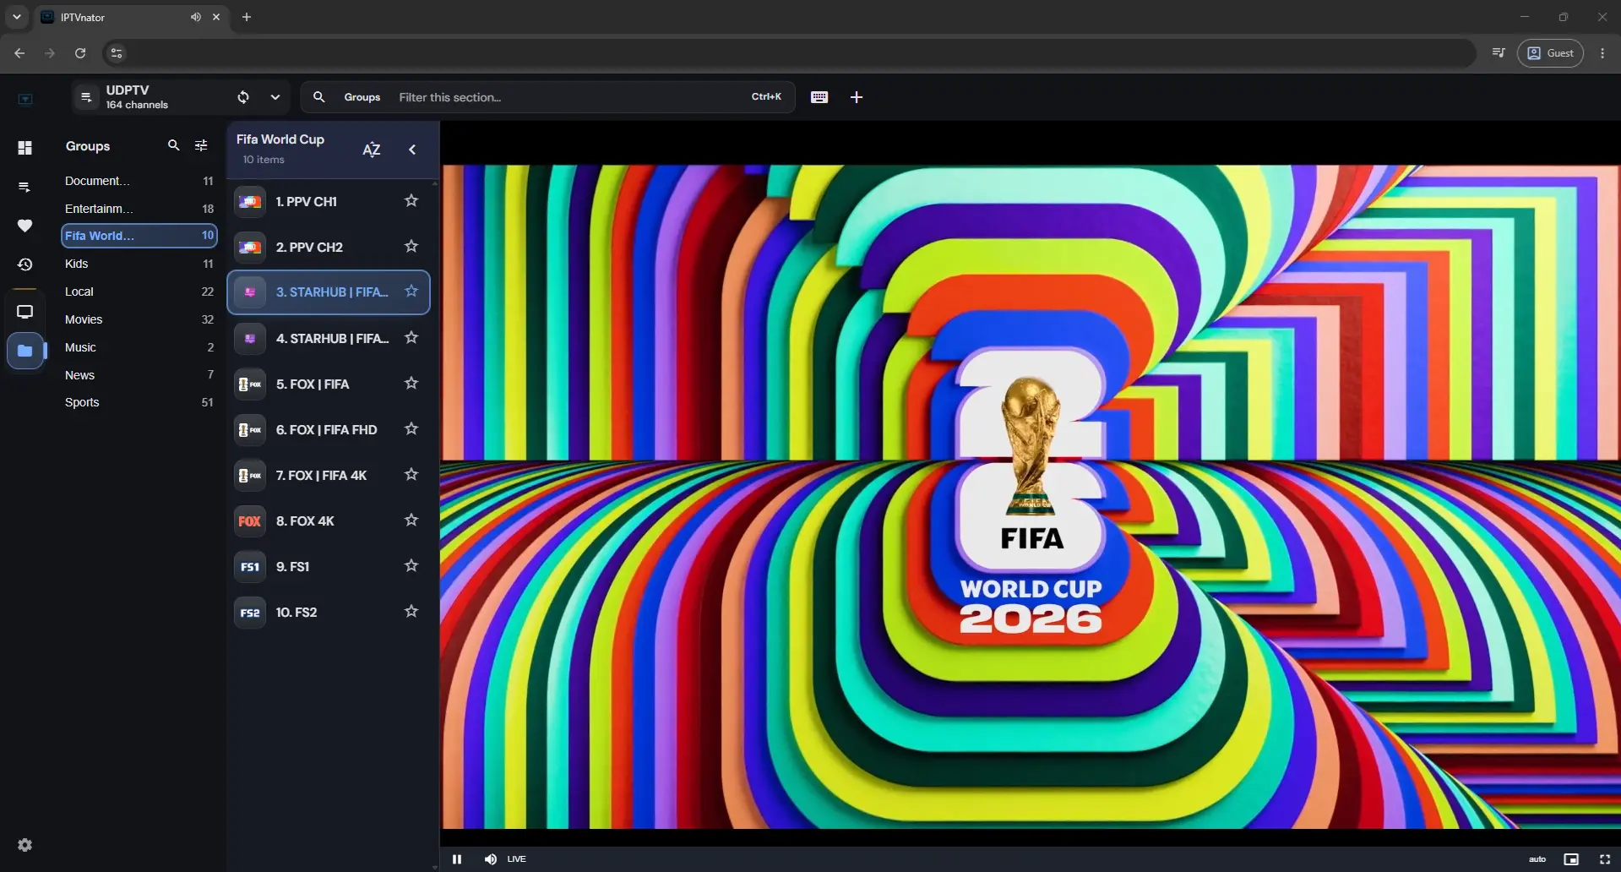
Task: Open group filter options icon
Action: tap(201, 145)
